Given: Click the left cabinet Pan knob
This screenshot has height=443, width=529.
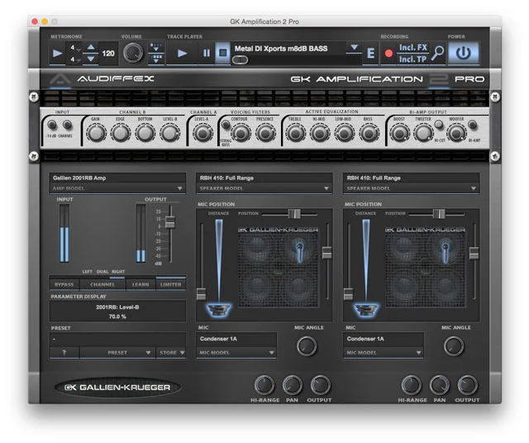Looking at the screenshot, I should pyautogui.click(x=292, y=385).
